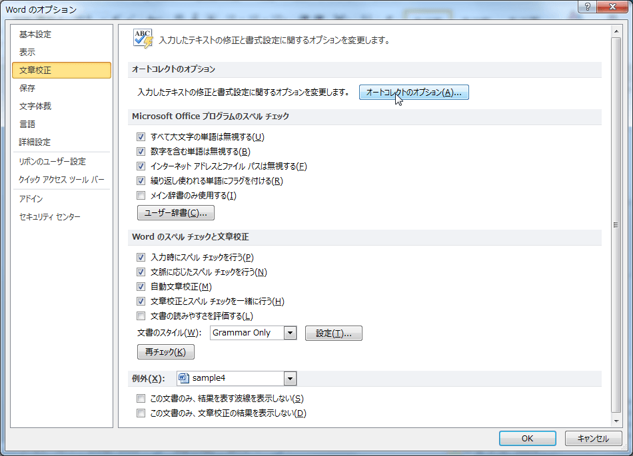This screenshot has width=633, height=456.
Task: Click the scrollbar down arrow
Action: pyautogui.click(x=616, y=421)
